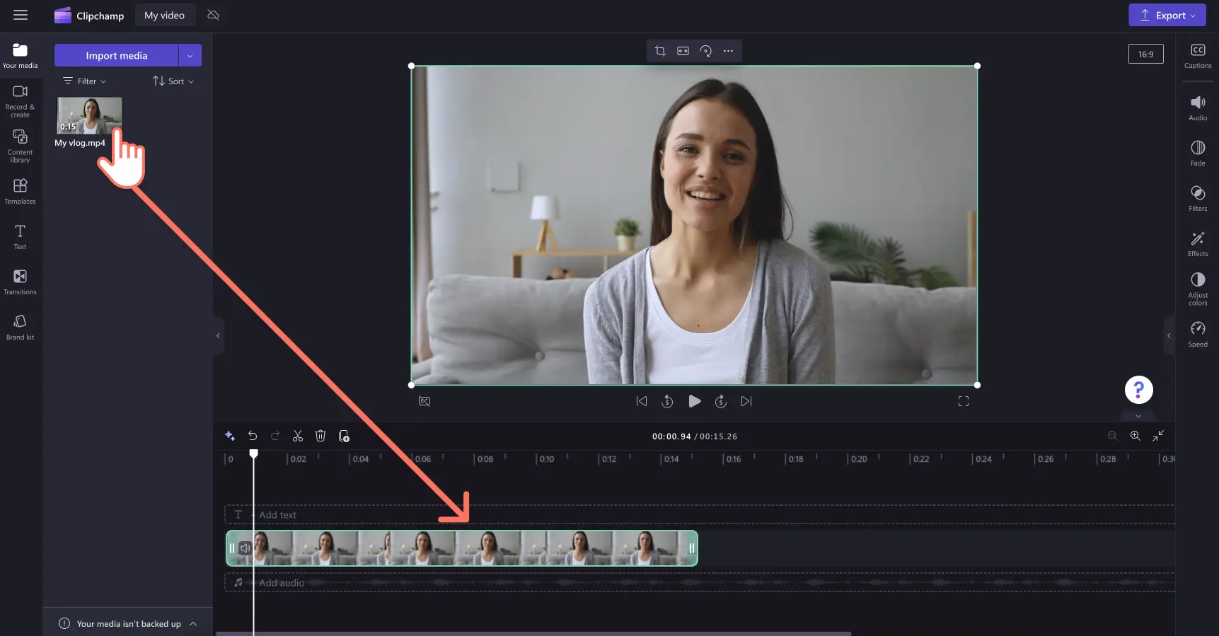Open the 16:9 aspect ratio selector
Screen dimensions: 1219x636
pyautogui.click(x=1145, y=54)
